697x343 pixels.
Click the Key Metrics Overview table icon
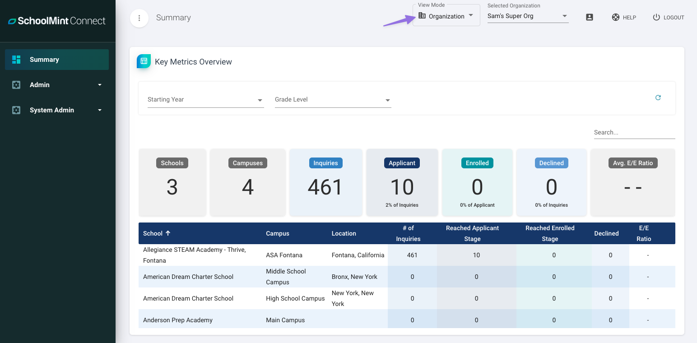pos(144,61)
